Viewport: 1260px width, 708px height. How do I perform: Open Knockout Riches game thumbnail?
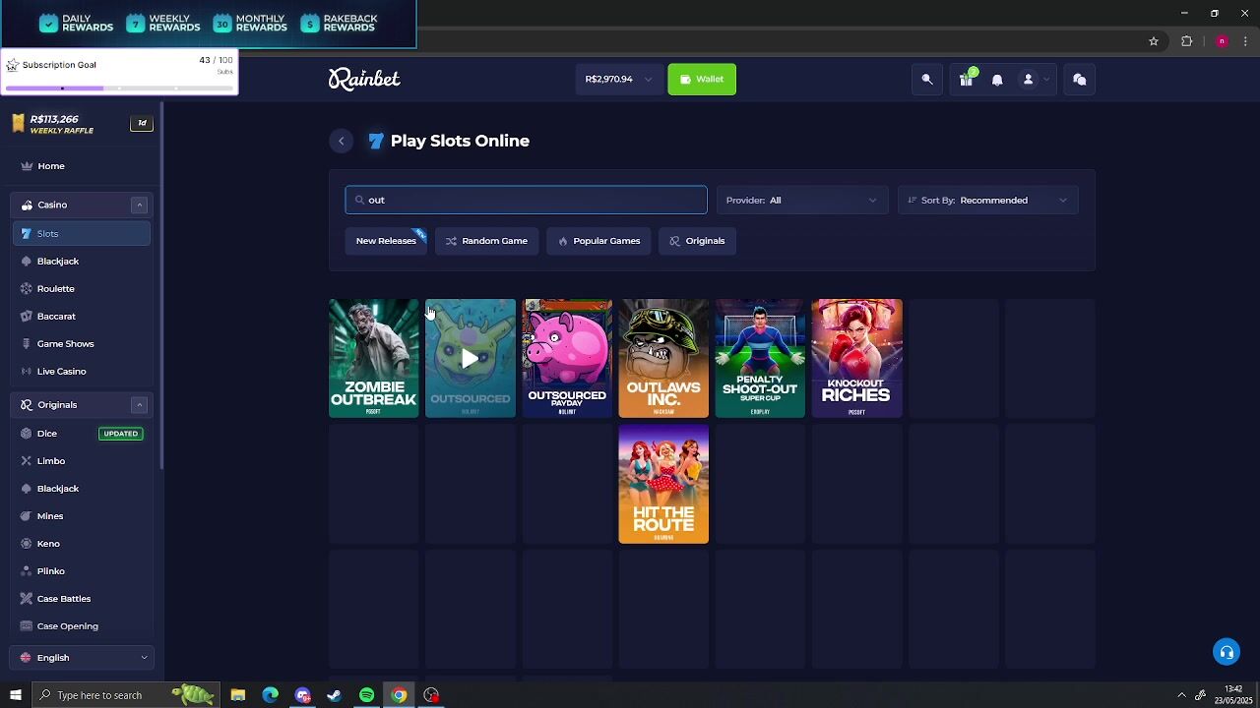coord(856,359)
